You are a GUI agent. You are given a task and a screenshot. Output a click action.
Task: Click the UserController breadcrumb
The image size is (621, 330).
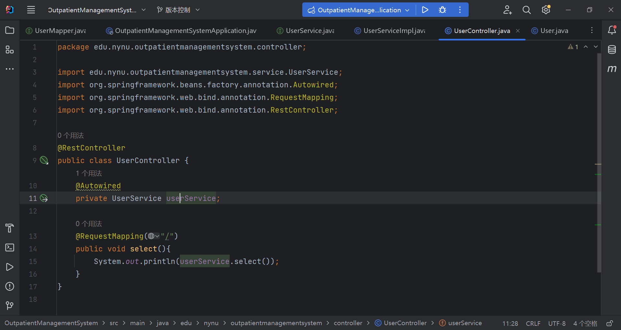(401, 323)
